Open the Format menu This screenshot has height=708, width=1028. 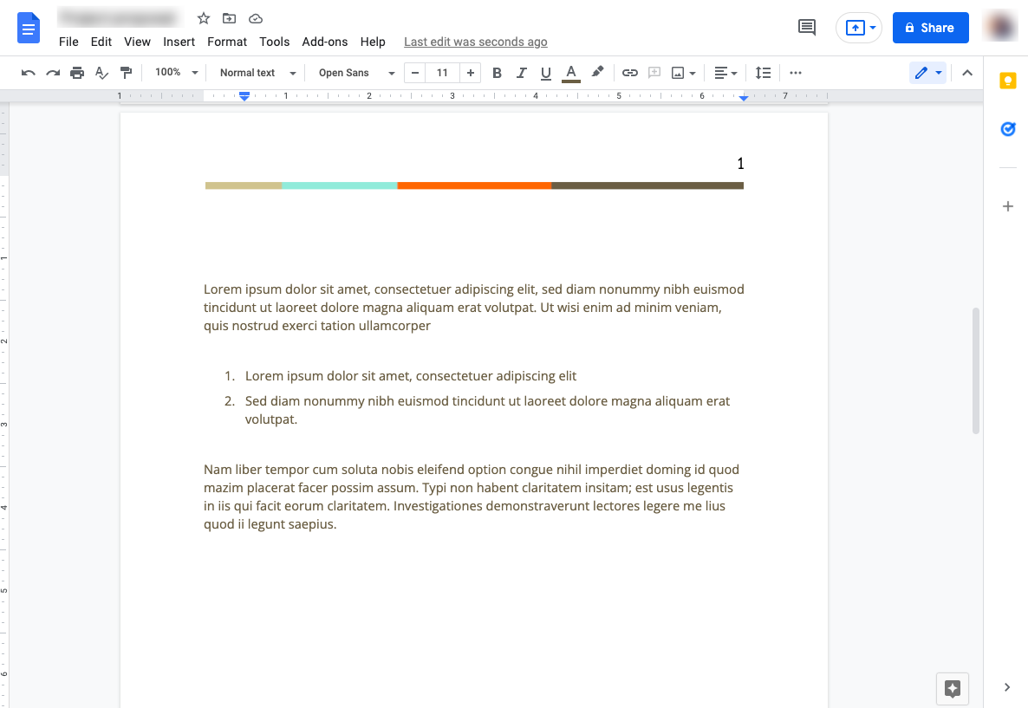tap(226, 42)
